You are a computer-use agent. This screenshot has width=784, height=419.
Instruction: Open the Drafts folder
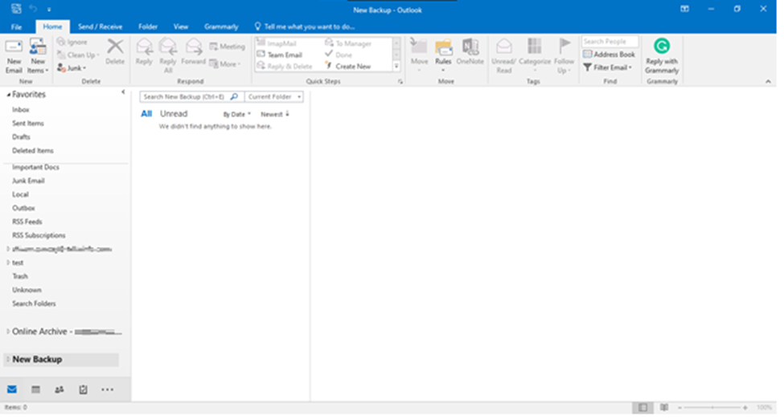(x=22, y=136)
